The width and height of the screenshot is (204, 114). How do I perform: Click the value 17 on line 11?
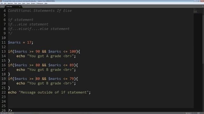(29, 42)
